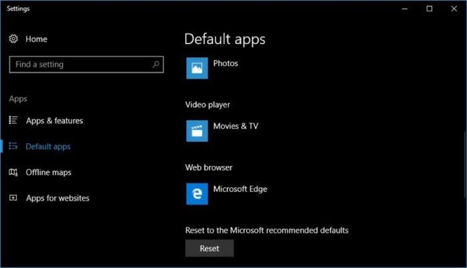Screen dimensions: 467x268
Task: Click the Apps for websites icon
Action: (x=13, y=198)
